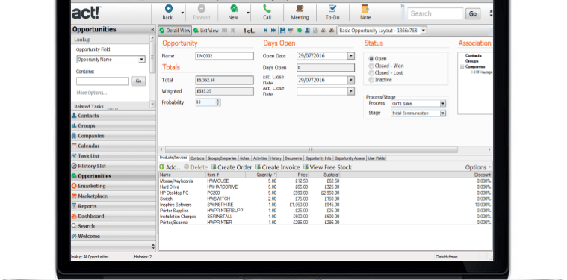Select the Inactive status radio button
This screenshot has width=567, height=280.
coord(371,80)
